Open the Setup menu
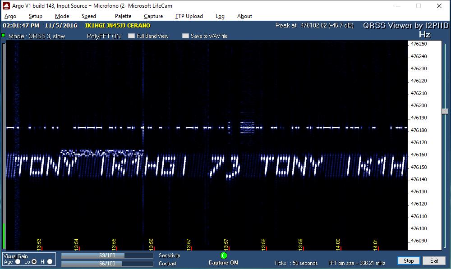451x269 pixels. pyautogui.click(x=35, y=16)
